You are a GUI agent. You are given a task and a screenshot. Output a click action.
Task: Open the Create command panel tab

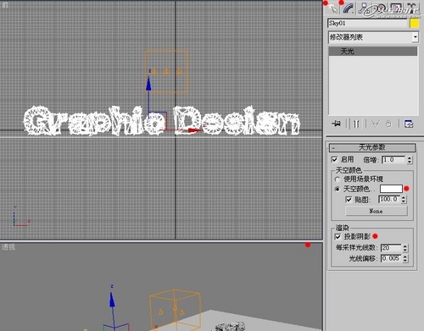point(333,8)
